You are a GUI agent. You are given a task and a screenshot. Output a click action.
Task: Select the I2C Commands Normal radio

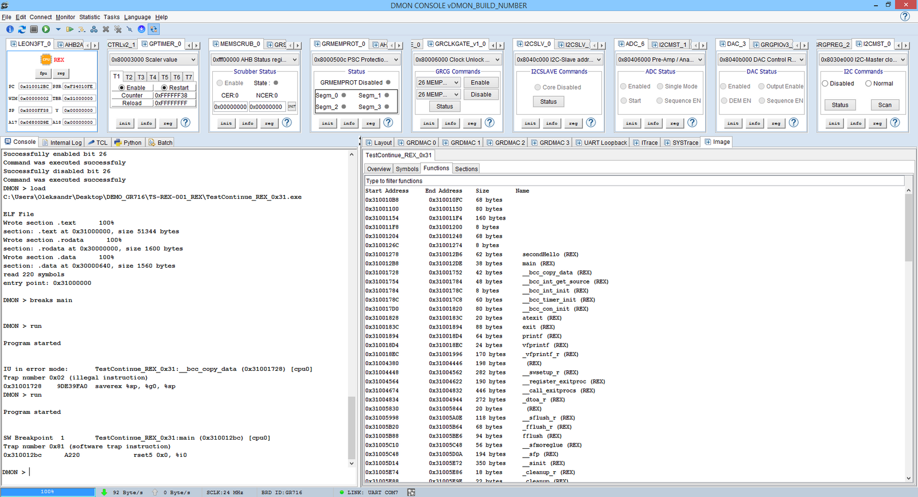point(868,84)
